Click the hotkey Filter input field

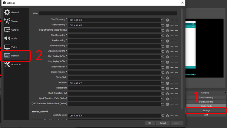(108, 13)
